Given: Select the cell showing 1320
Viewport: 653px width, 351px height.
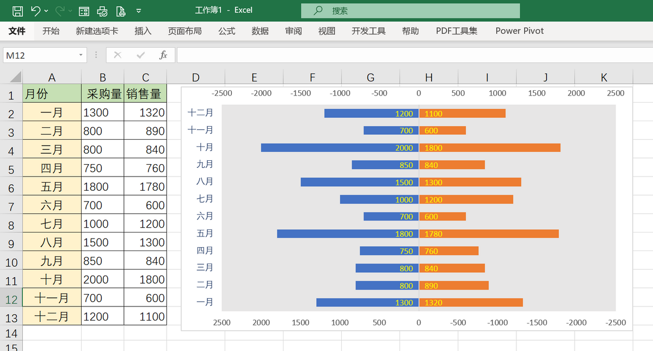Looking at the screenshot, I should point(145,112).
